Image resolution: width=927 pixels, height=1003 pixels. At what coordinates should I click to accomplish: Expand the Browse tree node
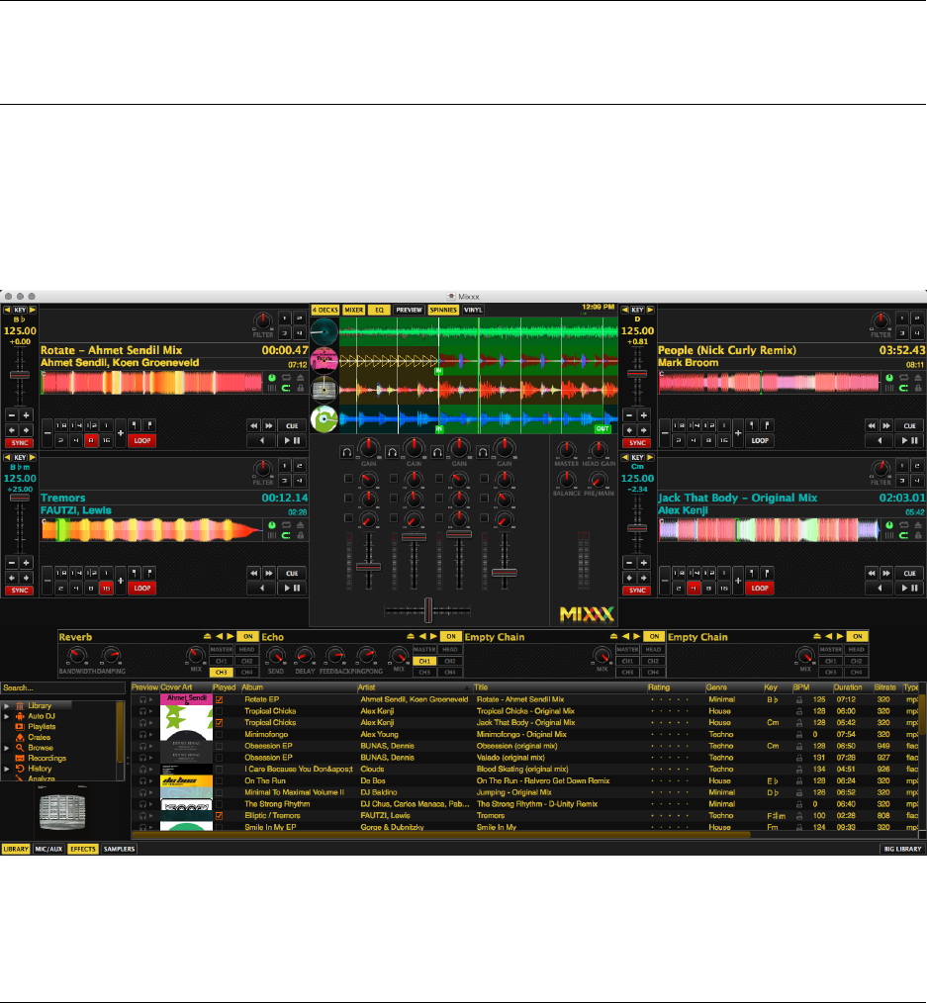pyautogui.click(x=6, y=748)
